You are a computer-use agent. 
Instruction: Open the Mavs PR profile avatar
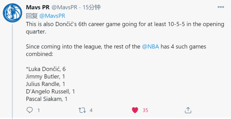tap(13, 13)
